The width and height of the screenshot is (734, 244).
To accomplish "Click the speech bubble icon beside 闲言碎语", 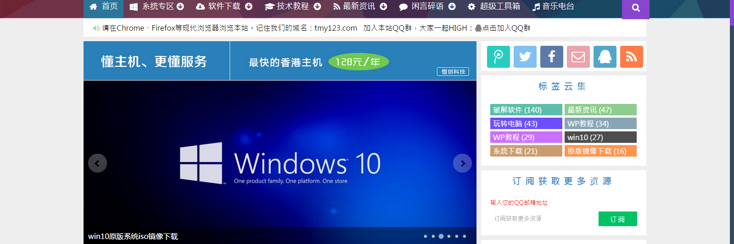I will [403, 7].
